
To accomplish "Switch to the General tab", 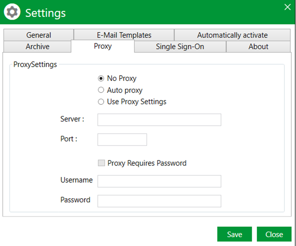I will (x=39, y=35).
